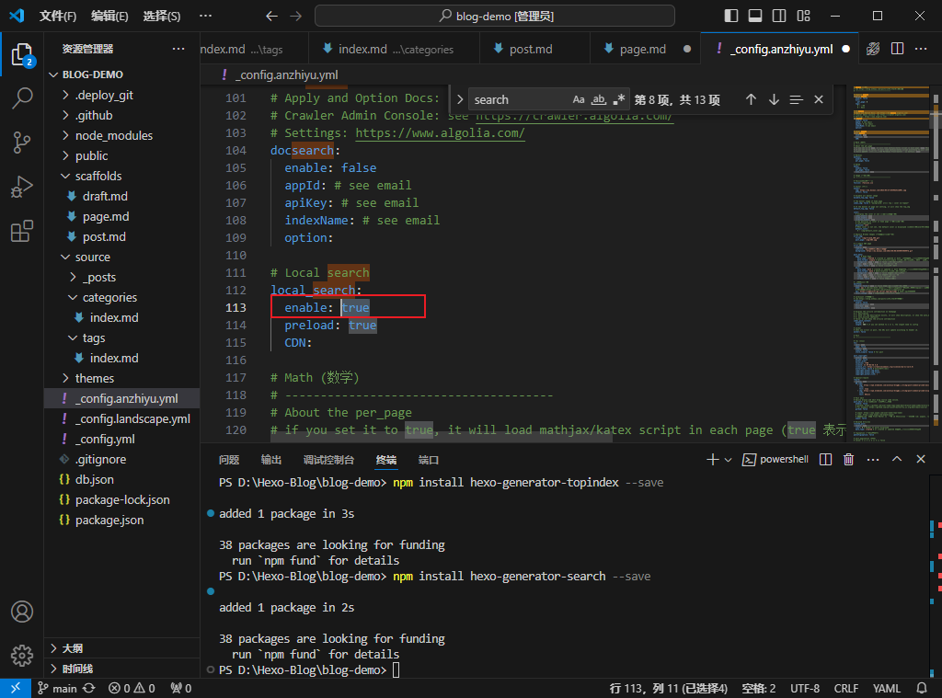The image size is (942, 698).
Task: Open the Extensions view
Action: [22, 231]
